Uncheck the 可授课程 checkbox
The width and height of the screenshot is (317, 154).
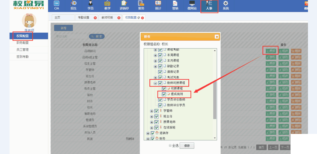tap(164, 89)
